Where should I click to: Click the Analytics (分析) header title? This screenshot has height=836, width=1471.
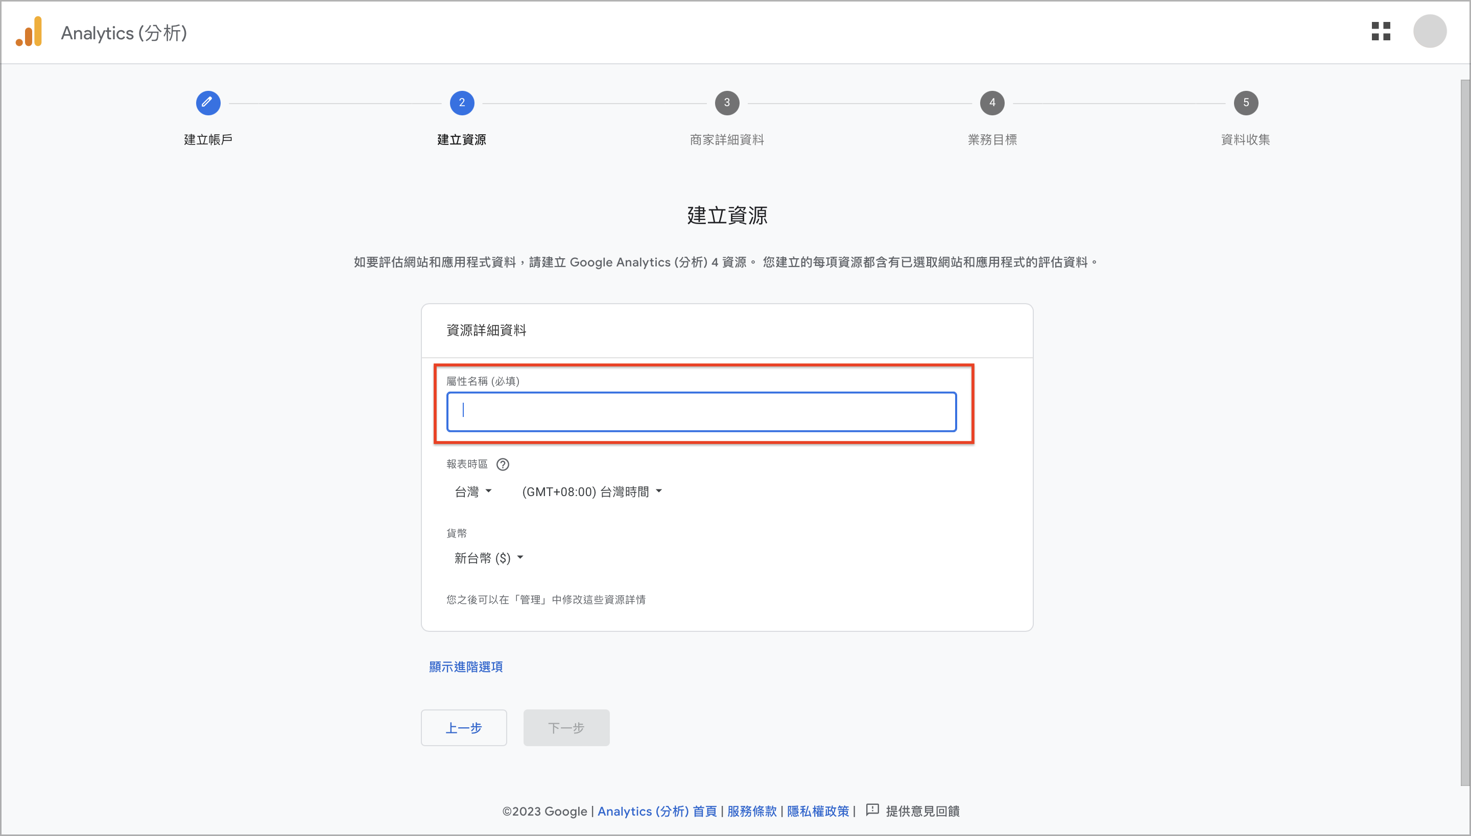coord(124,33)
